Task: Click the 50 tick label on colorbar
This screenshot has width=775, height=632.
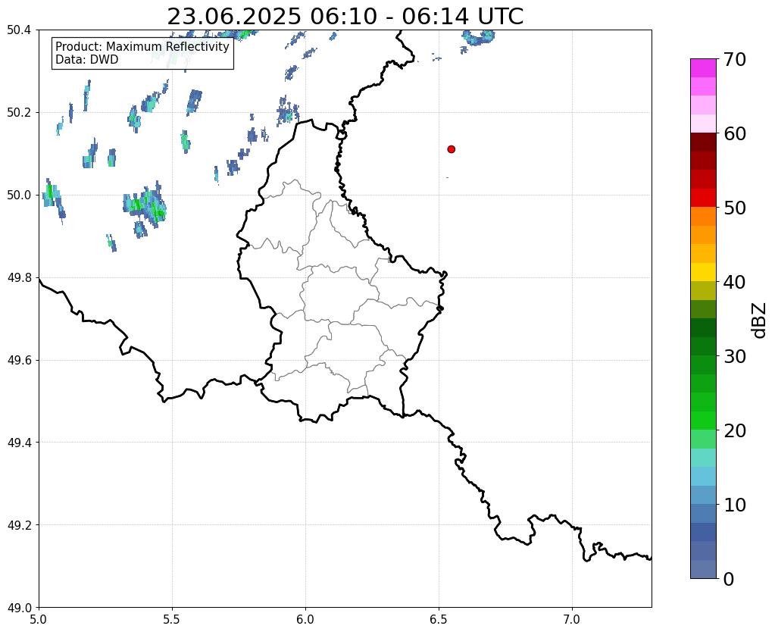Action: 735,208
